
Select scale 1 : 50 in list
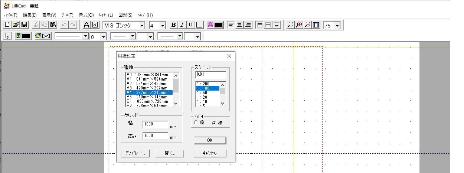208,93
